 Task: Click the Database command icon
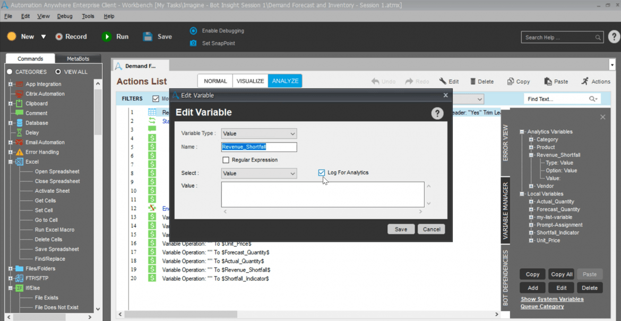tap(20, 123)
